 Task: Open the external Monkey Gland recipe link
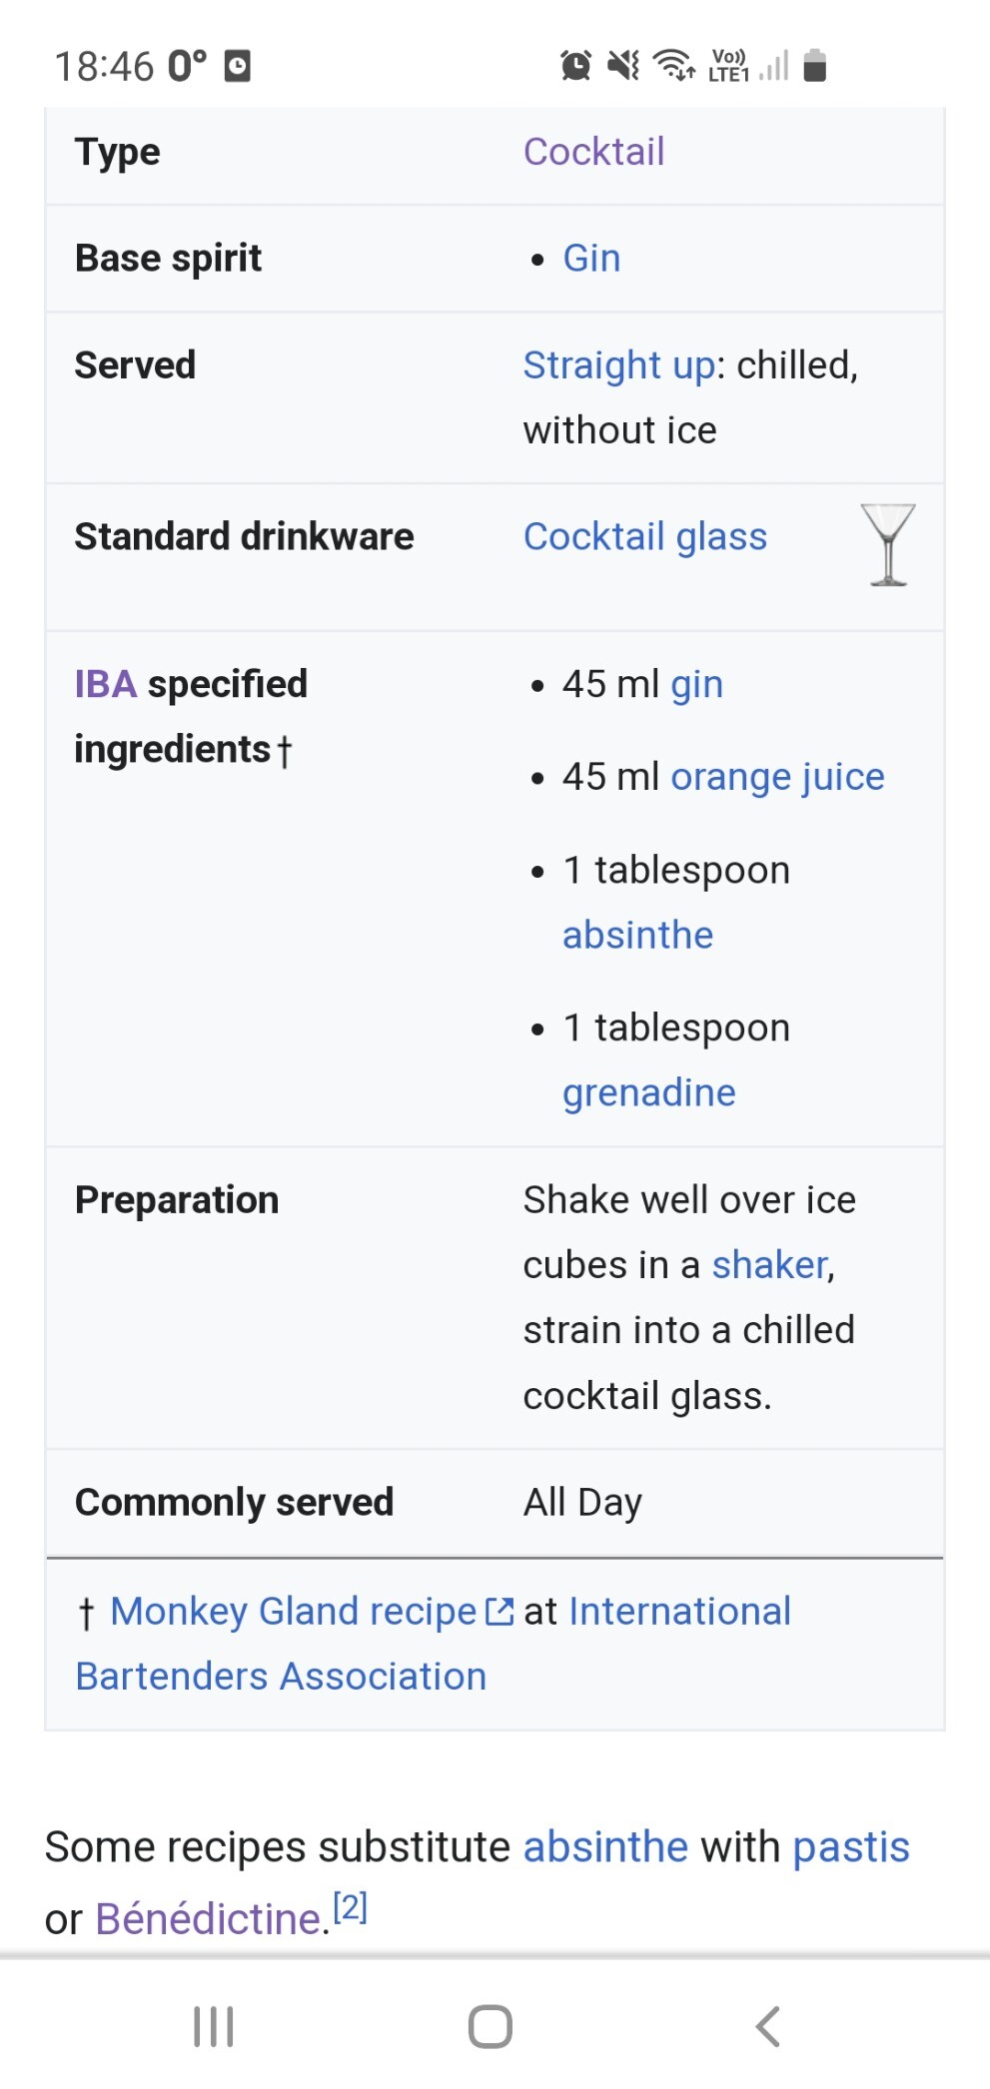pyautogui.click(x=294, y=1612)
